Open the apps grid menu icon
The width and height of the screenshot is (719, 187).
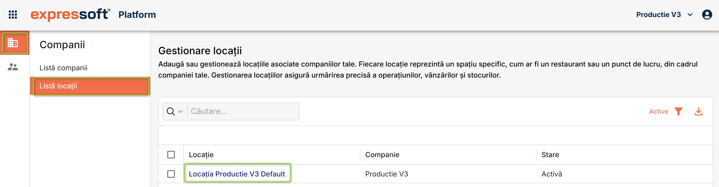[13, 15]
